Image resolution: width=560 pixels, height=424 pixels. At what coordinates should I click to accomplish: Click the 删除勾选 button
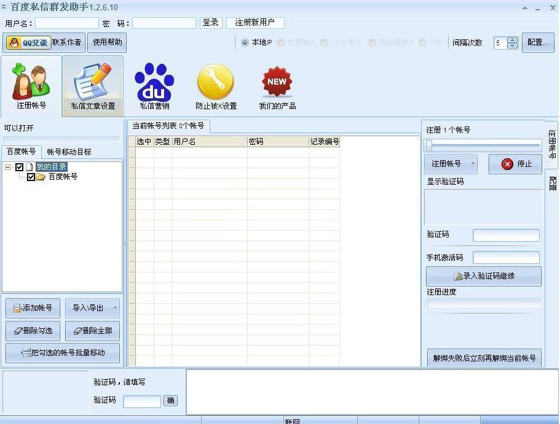[33, 331]
